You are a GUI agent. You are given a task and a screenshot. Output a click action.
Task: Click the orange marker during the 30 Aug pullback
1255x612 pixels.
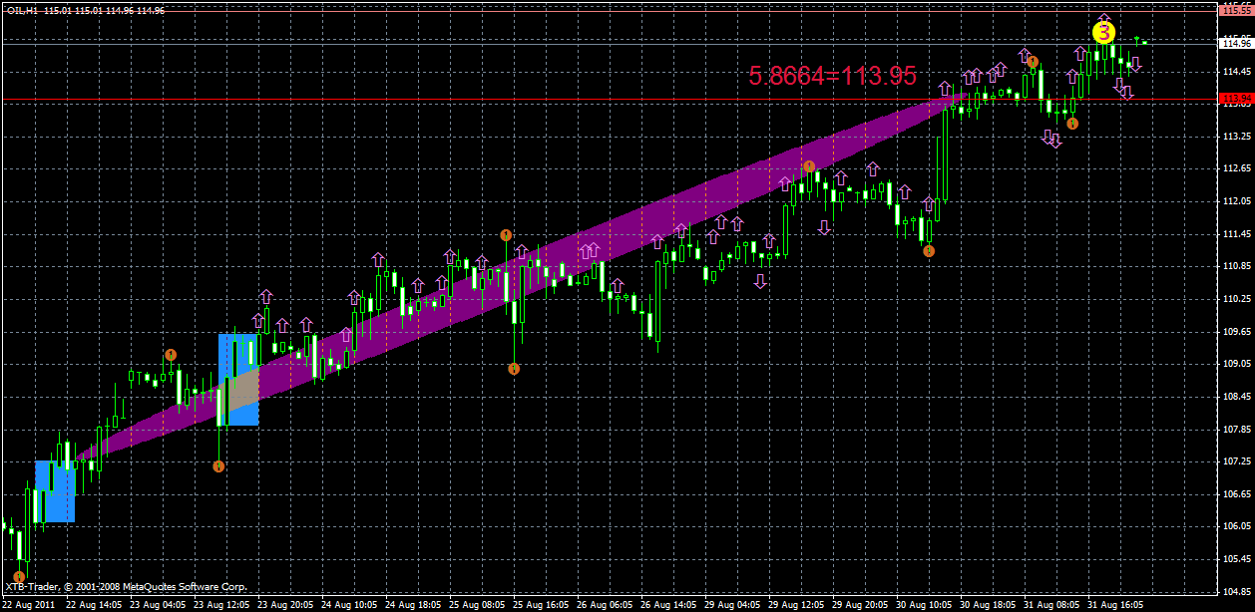[x=928, y=251]
